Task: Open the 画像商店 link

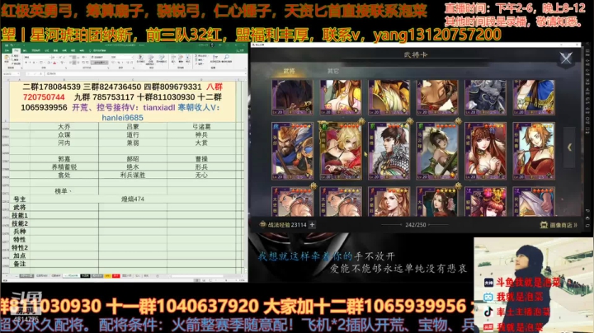Action: pyautogui.click(x=559, y=225)
